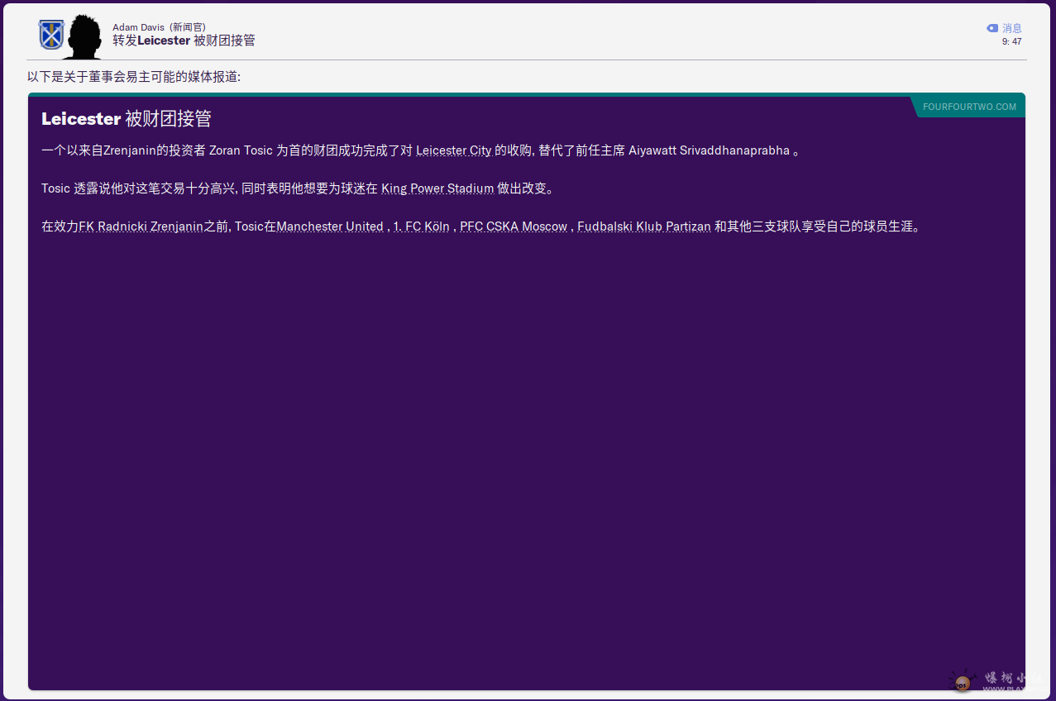The width and height of the screenshot is (1056, 701).
Task: Open the PFC CSKA Moscow link
Action: coord(514,227)
